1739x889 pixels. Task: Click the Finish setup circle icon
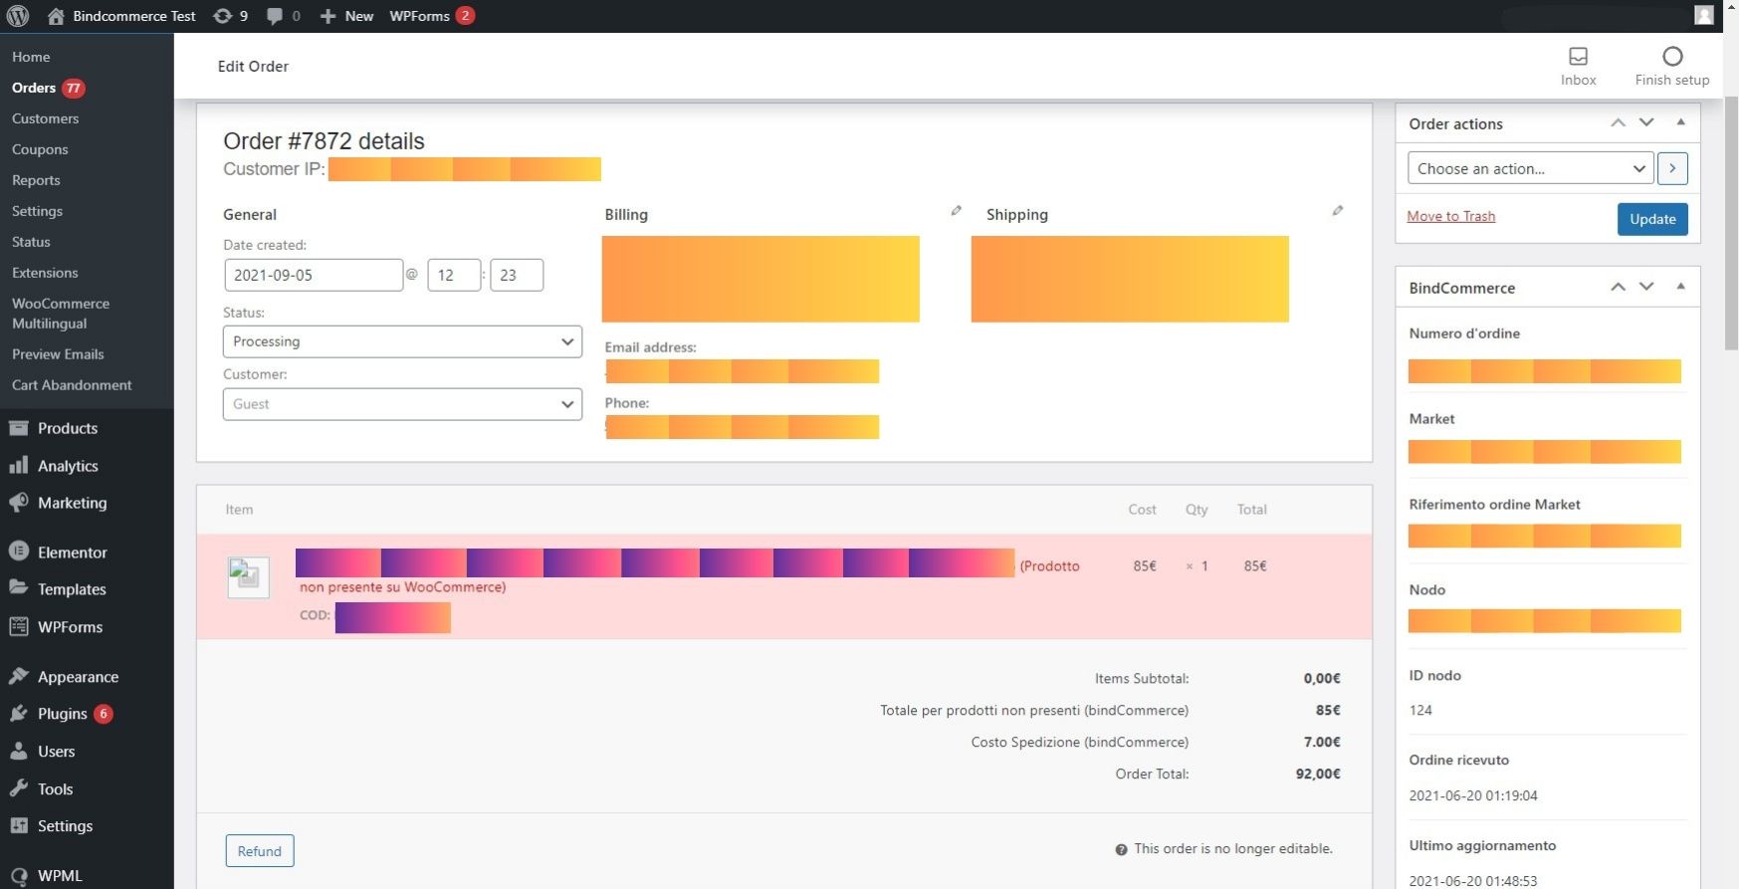pyautogui.click(x=1671, y=57)
